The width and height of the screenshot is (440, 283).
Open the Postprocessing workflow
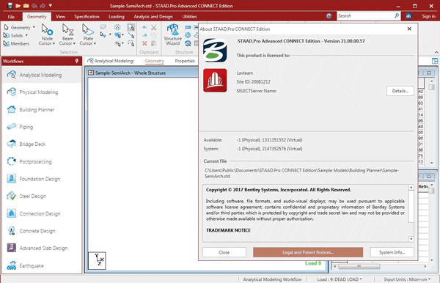(x=42, y=161)
